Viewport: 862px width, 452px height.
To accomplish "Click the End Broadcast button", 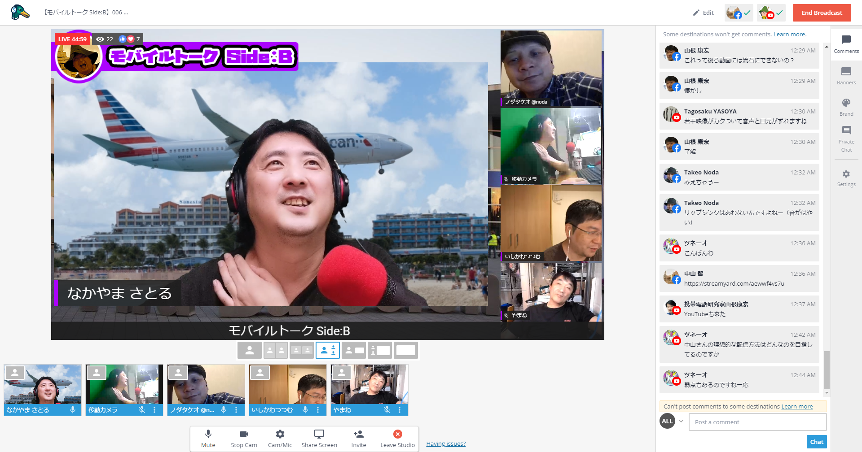I will [822, 13].
